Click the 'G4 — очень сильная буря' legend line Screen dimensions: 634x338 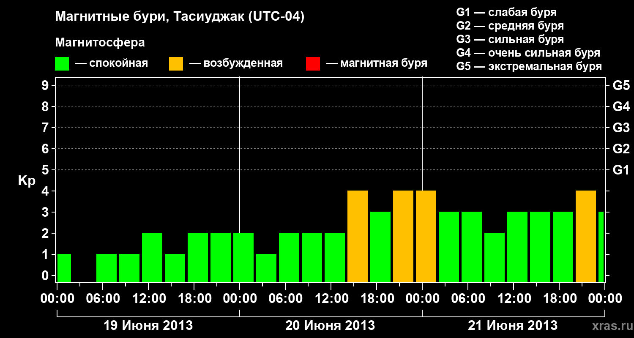tap(528, 53)
